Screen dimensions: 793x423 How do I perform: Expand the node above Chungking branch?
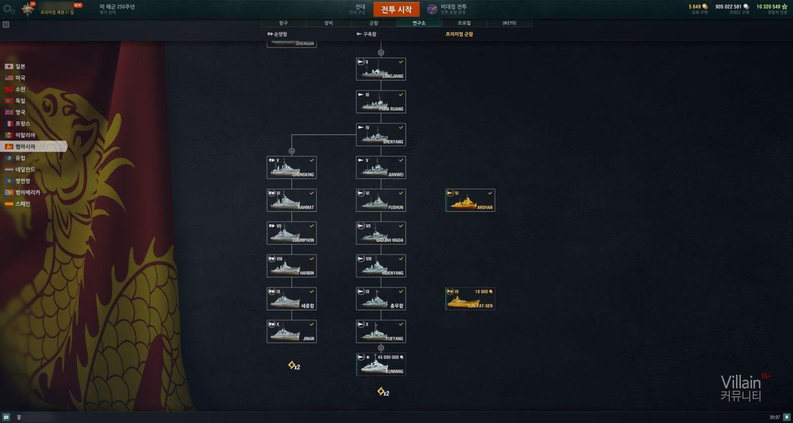[x=291, y=151]
